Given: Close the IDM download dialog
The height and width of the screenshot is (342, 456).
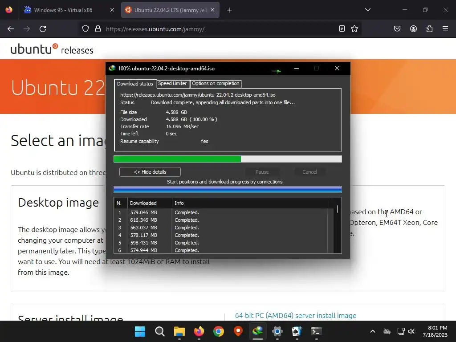Looking at the screenshot, I should coord(337,68).
